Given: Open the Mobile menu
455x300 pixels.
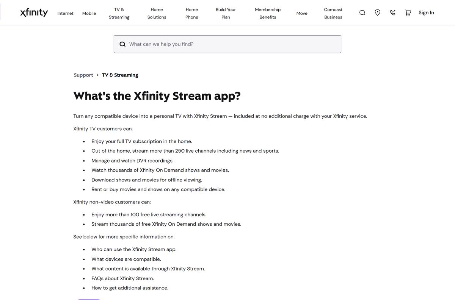Looking at the screenshot, I should click(89, 13).
